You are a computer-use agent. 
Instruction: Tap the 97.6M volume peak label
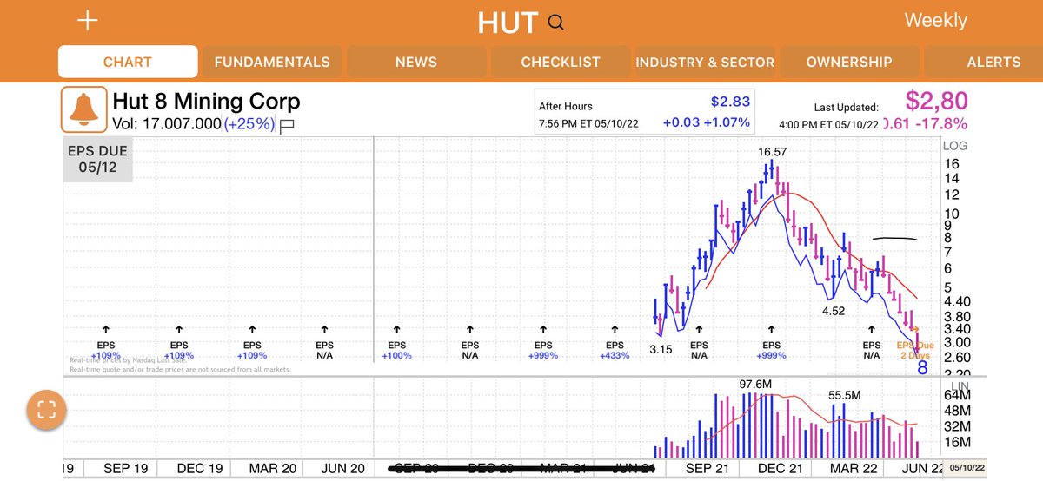pyautogui.click(x=757, y=385)
